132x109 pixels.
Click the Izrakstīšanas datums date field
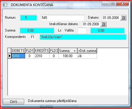click(x=91, y=24)
